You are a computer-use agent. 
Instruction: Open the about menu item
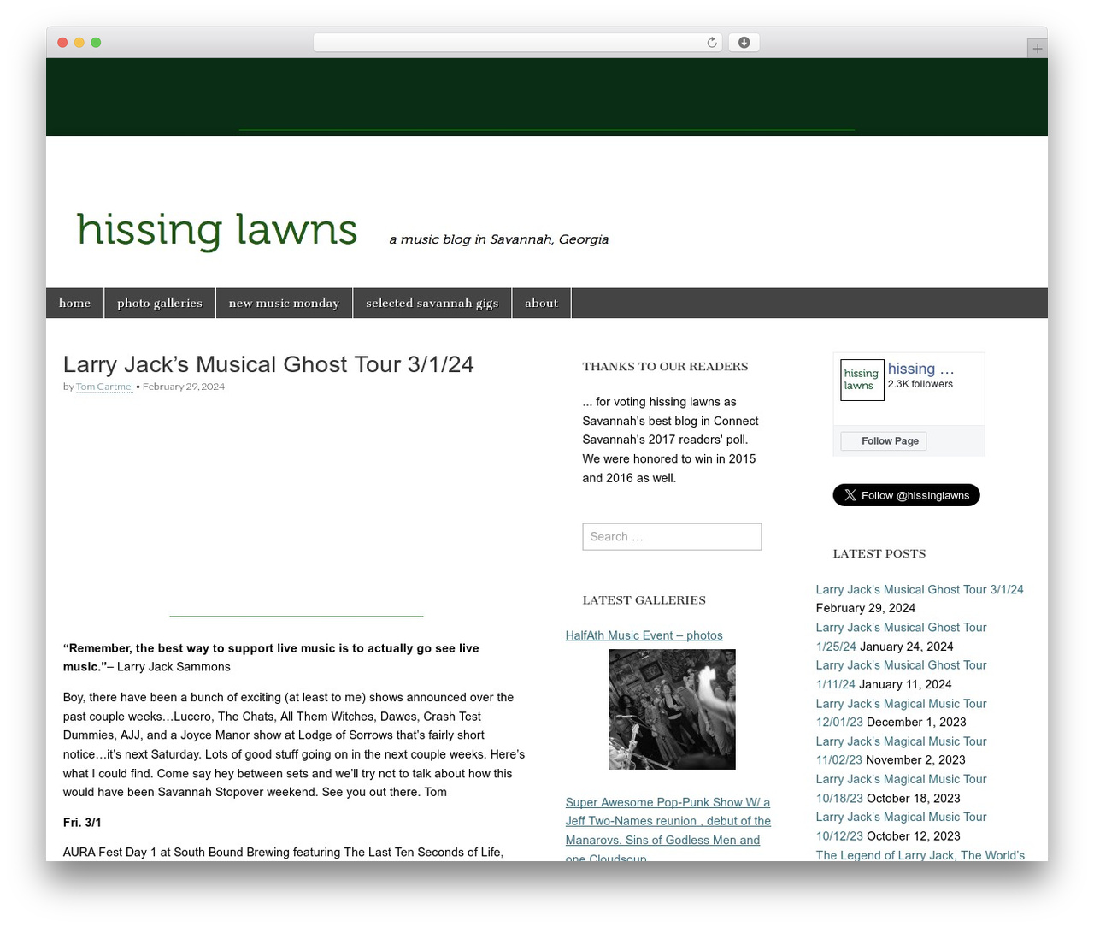click(541, 303)
